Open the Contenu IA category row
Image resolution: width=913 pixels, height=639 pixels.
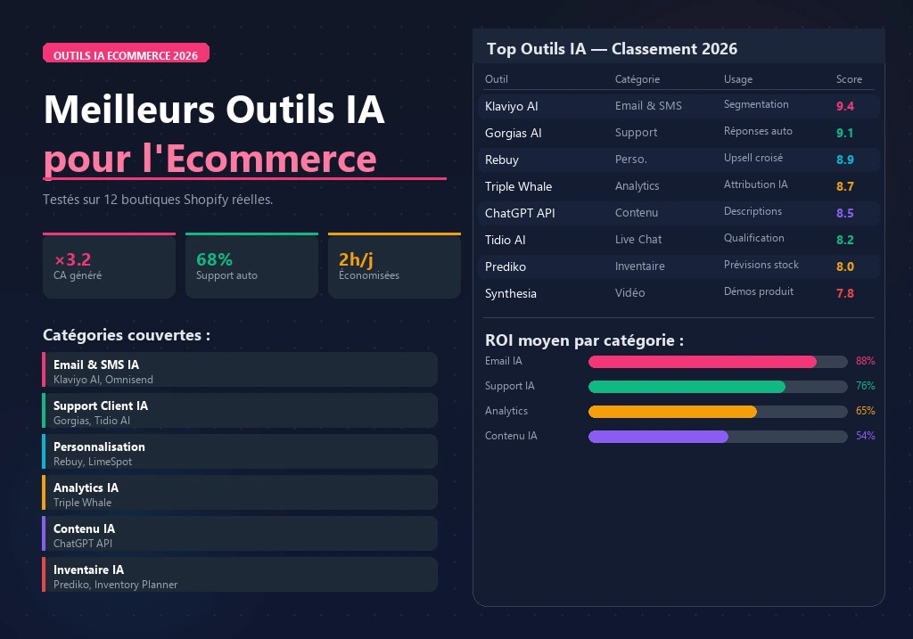[x=239, y=534]
